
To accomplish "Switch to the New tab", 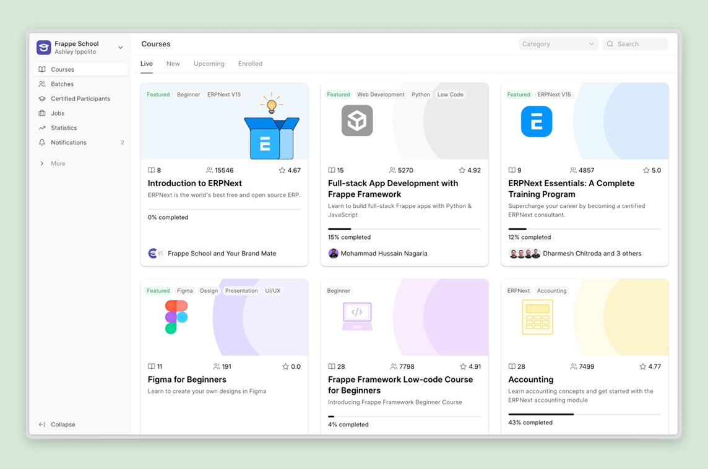I will click(173, 64).
